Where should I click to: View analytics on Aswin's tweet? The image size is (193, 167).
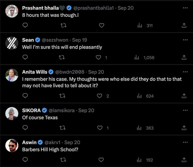(x=139, y=160)
